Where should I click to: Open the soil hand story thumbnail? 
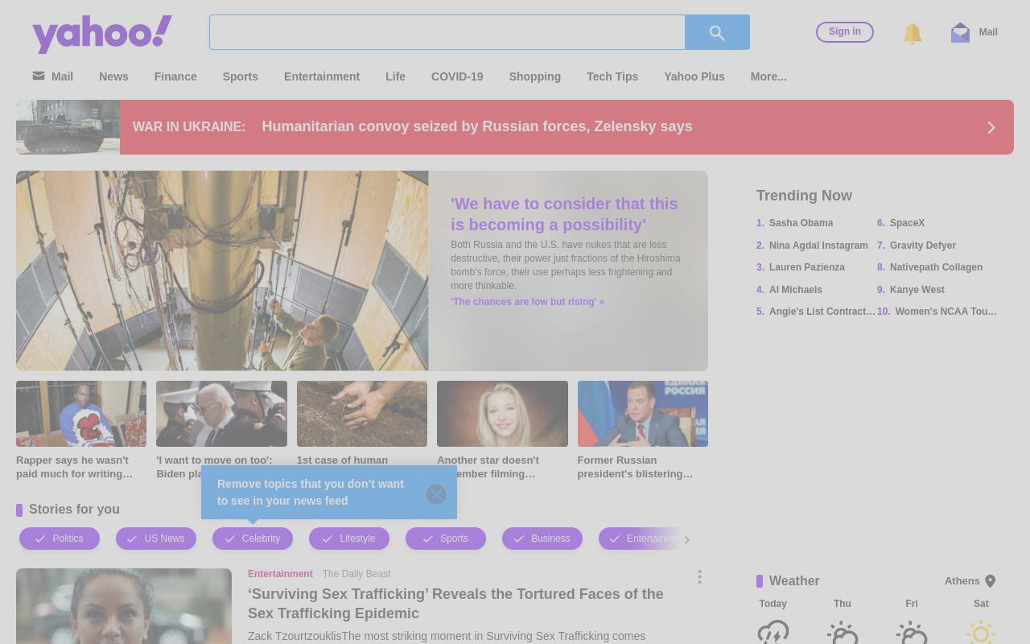point(362,414)
